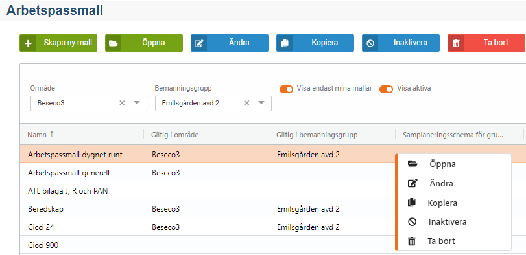Click the pencil icon on blue Ändra button

coord(198,43)
